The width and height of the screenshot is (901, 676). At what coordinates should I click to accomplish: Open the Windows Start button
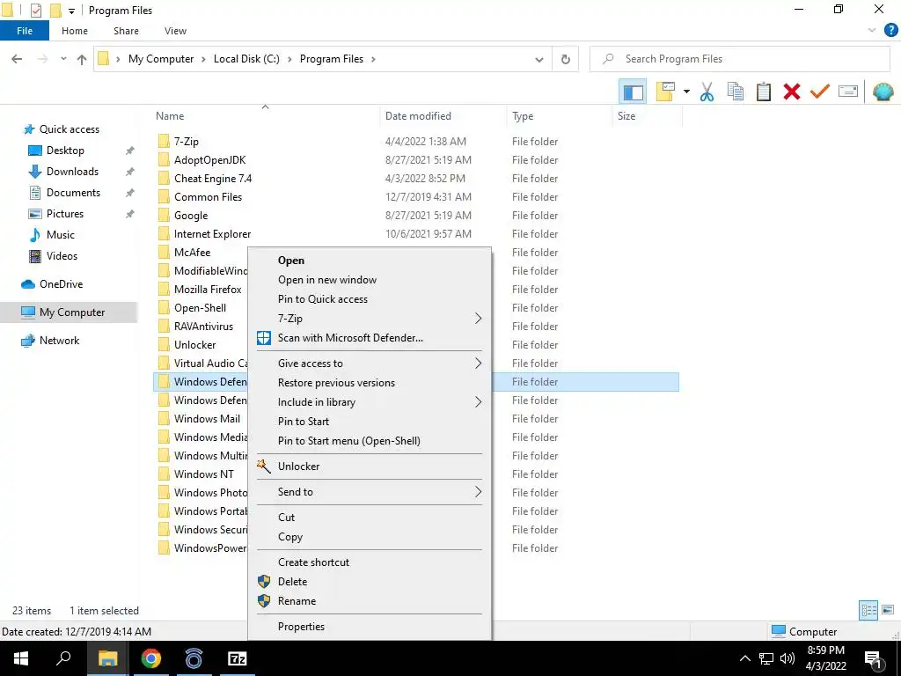coord(21,658)
